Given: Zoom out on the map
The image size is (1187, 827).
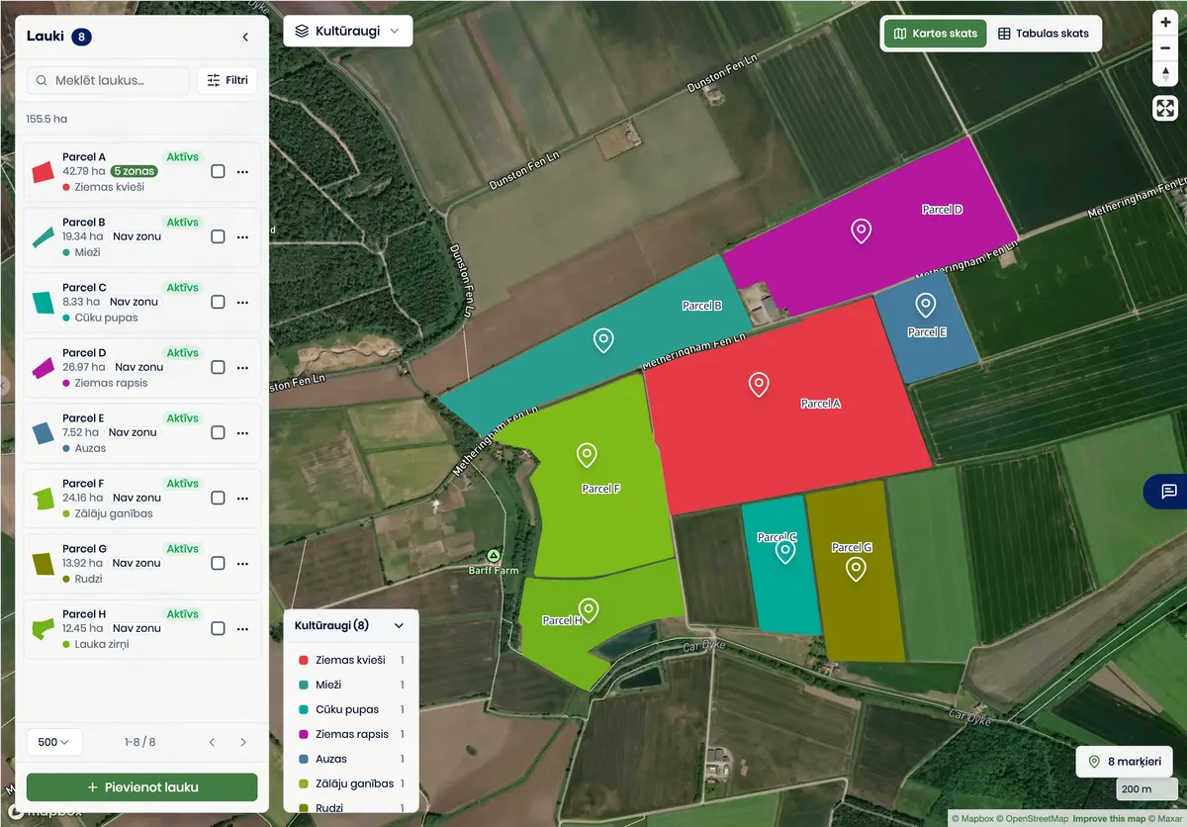Looking at the screenshot, I should pos(1165,47).
